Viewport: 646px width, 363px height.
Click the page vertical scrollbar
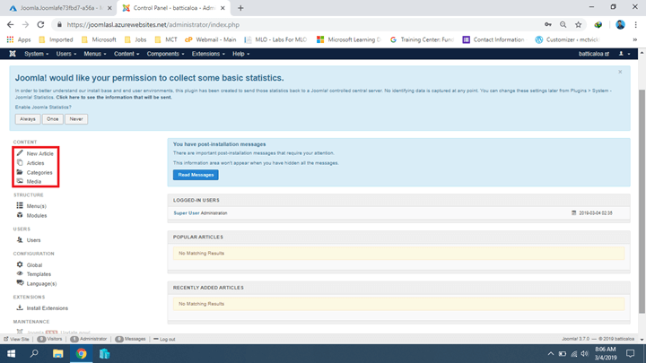(642, 202)
